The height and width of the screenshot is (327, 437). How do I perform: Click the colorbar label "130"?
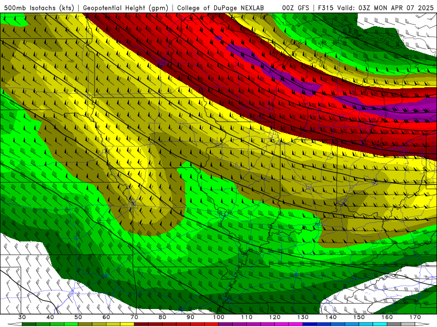pos(303,317)
